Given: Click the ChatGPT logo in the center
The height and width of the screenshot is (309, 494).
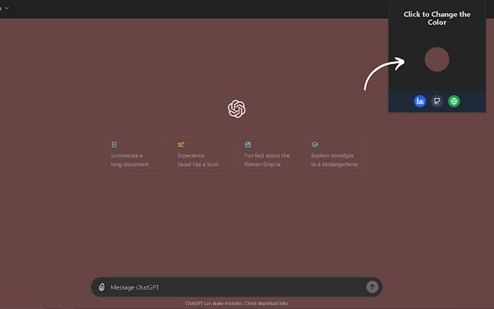Looking at the screenshot, I should tap(237, 108).
